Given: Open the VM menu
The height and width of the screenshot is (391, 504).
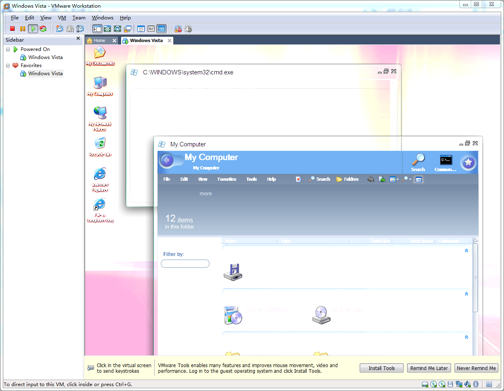Looking at the screenshot, I should click(x=62, y=18).
